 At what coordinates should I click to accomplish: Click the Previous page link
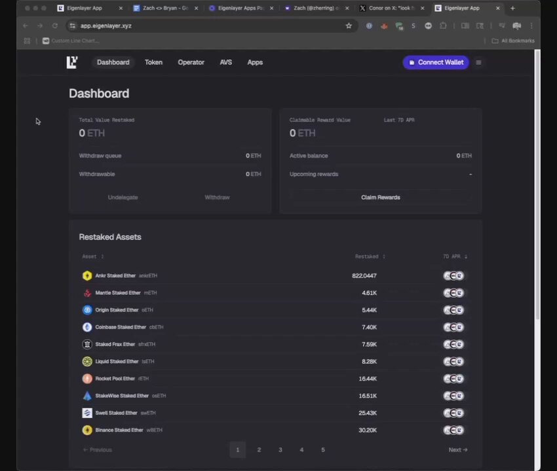[98, 449]
